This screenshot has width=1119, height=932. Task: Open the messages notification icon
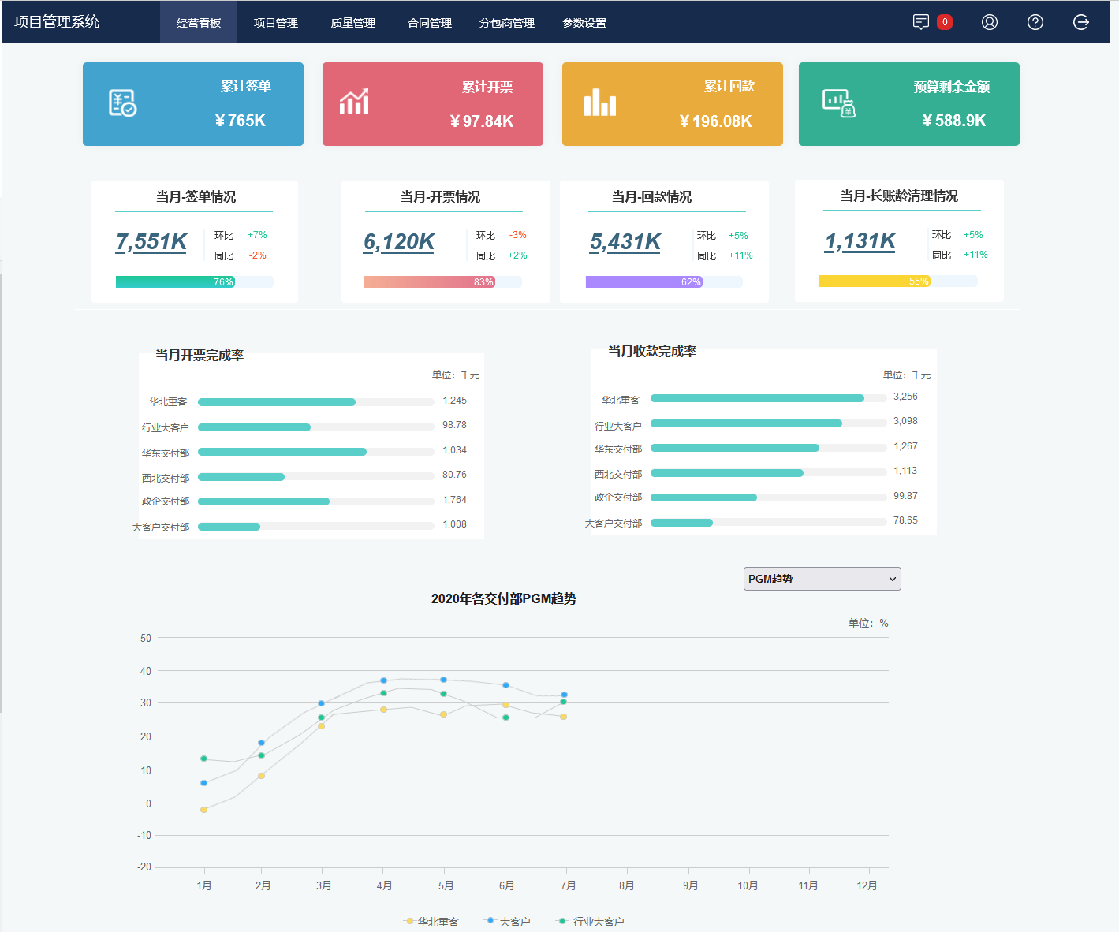[x=920, y=22]
